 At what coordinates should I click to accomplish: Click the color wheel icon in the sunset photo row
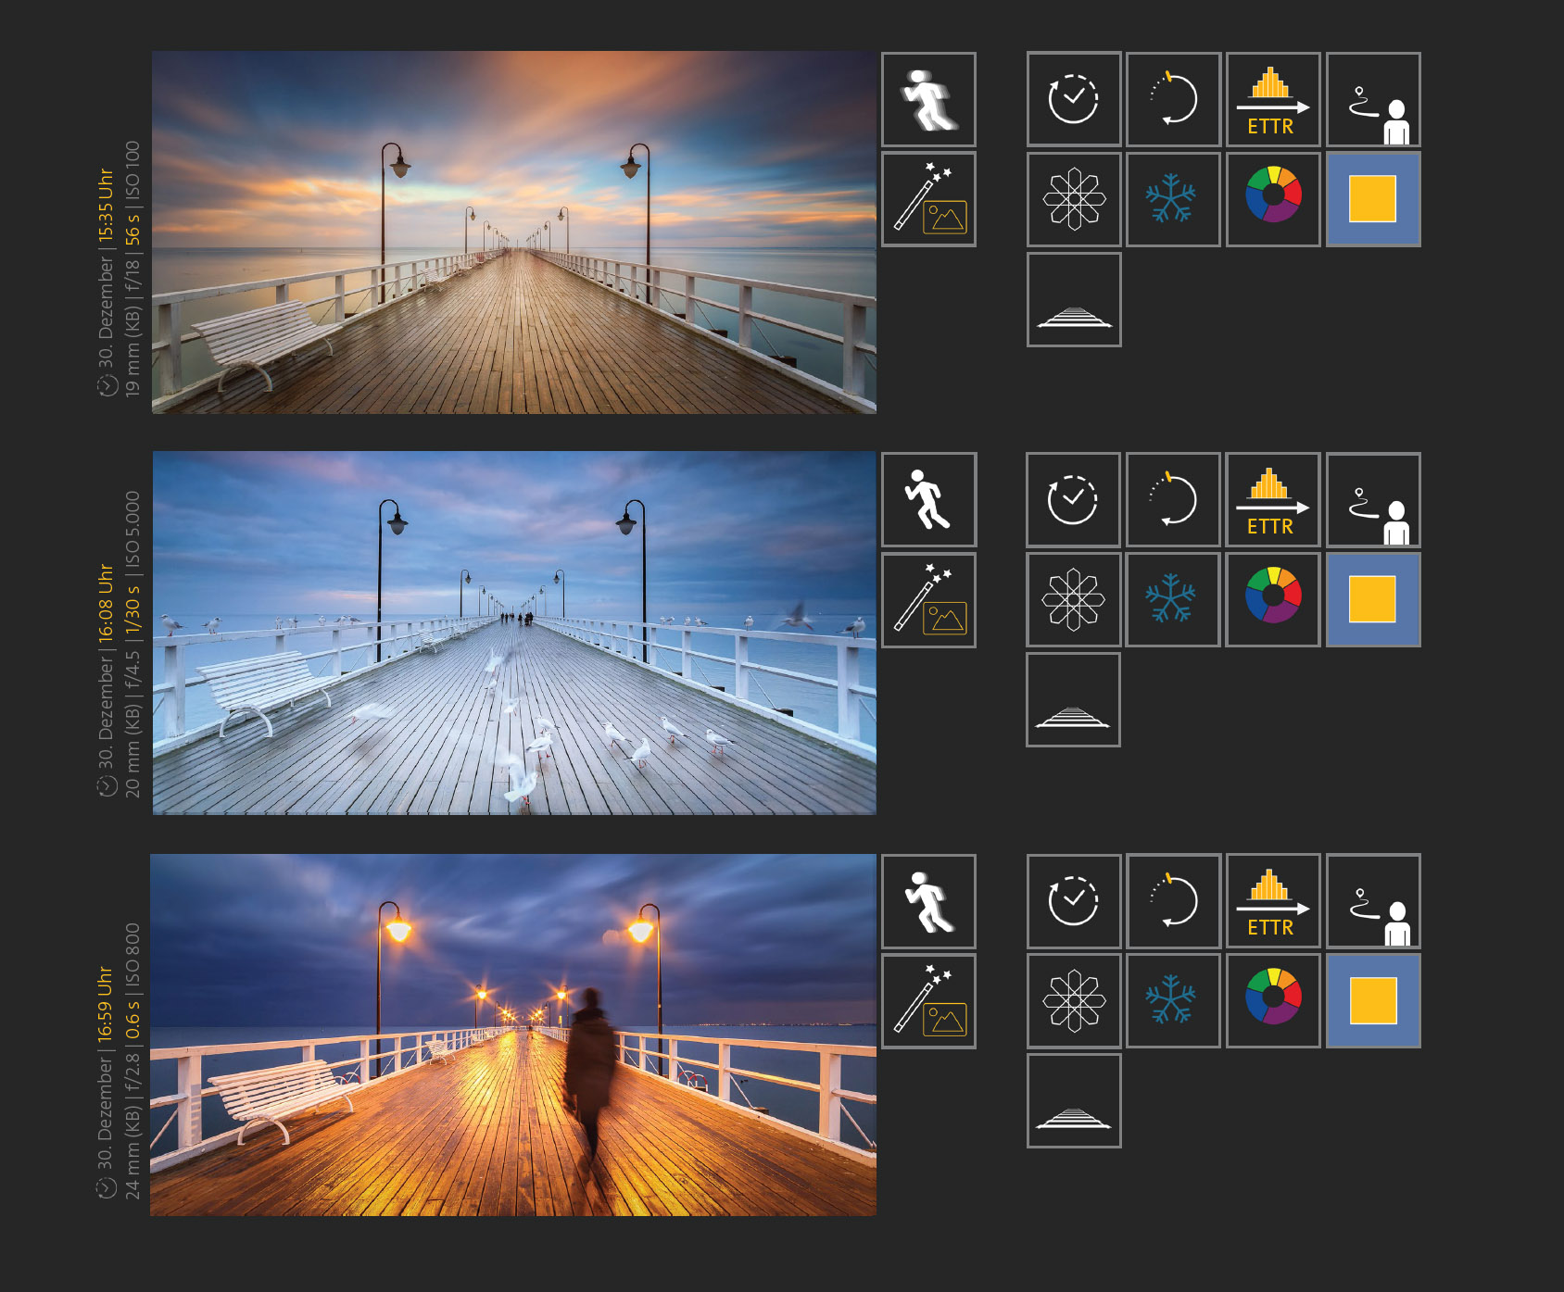(x=1273, y=199)
